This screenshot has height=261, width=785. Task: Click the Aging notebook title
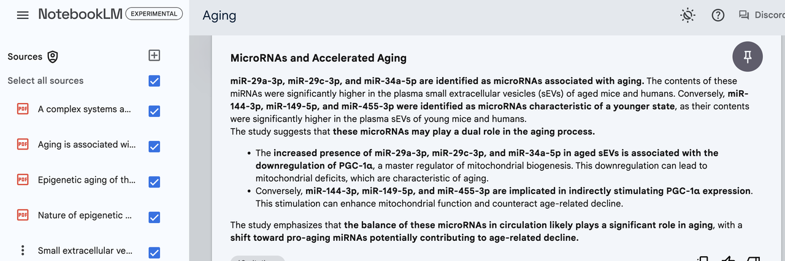click(219, 16)
